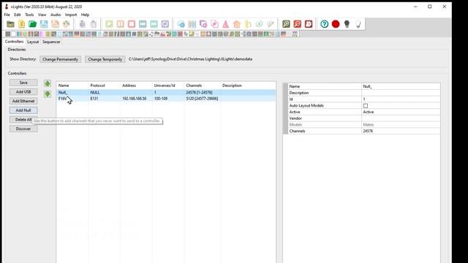Switch to the Sequencer tab

[51, 42]
